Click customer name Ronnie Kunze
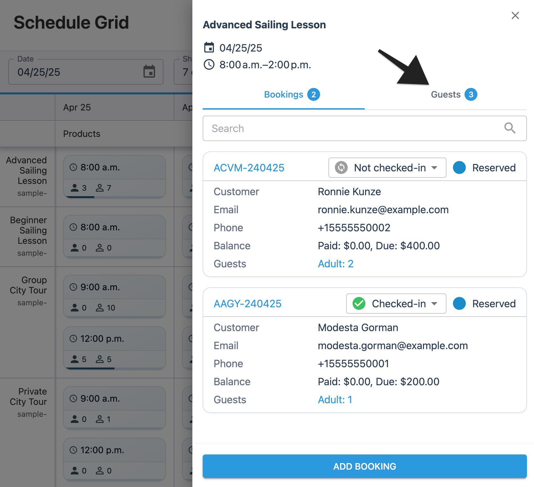Screen dimensions: 534x487 point(349,192)
